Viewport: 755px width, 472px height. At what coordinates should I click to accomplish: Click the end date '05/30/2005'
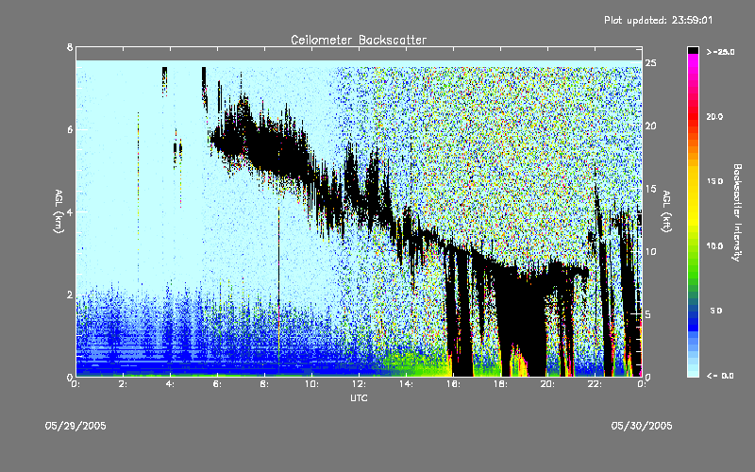click(x=642, y=426)
